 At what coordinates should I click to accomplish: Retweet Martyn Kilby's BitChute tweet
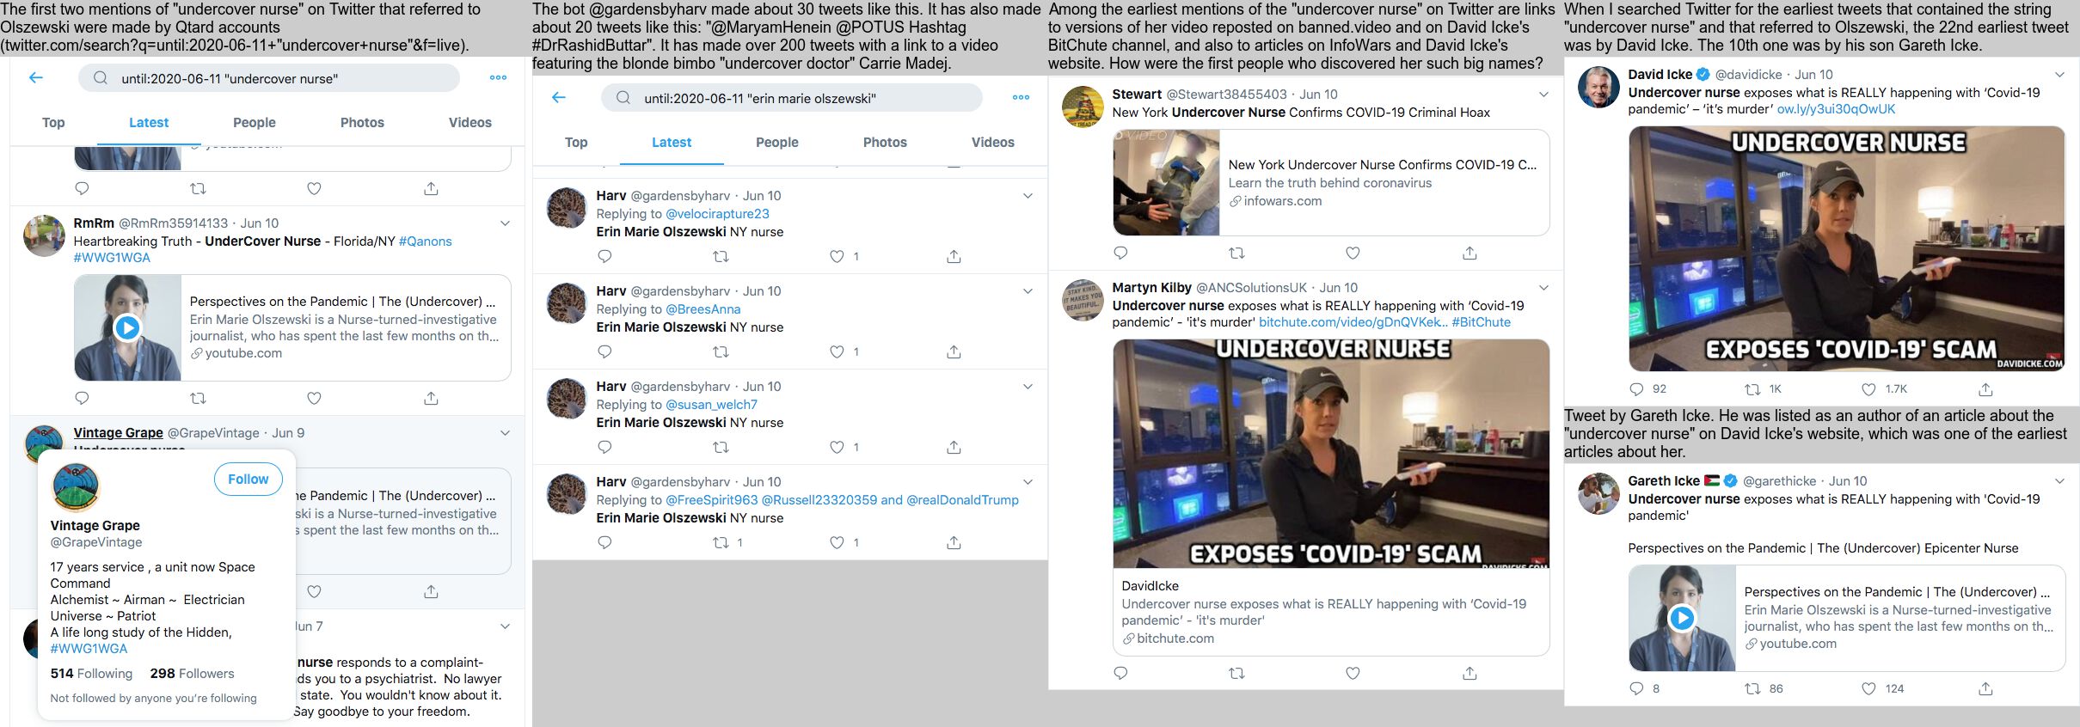1236,673
